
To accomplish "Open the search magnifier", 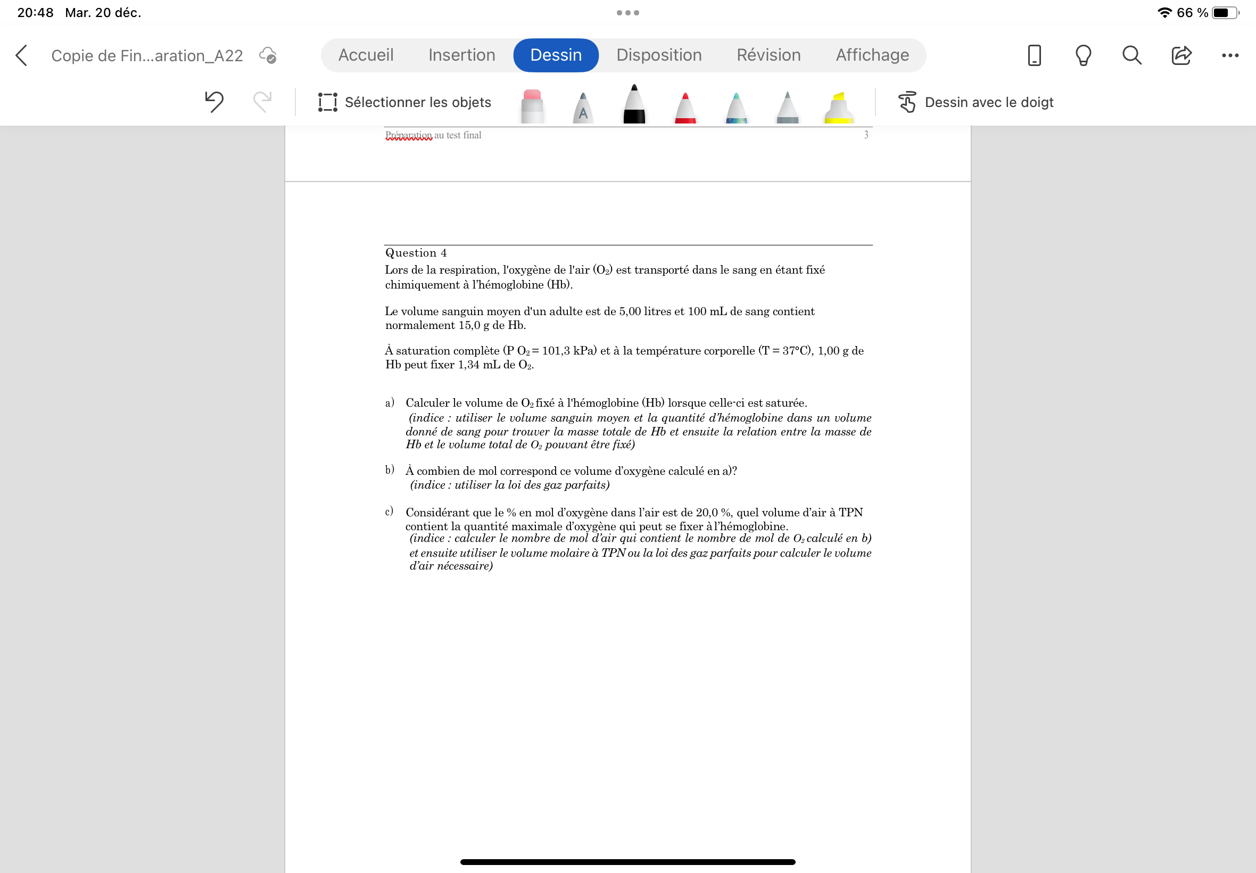I will [1132, 55].
